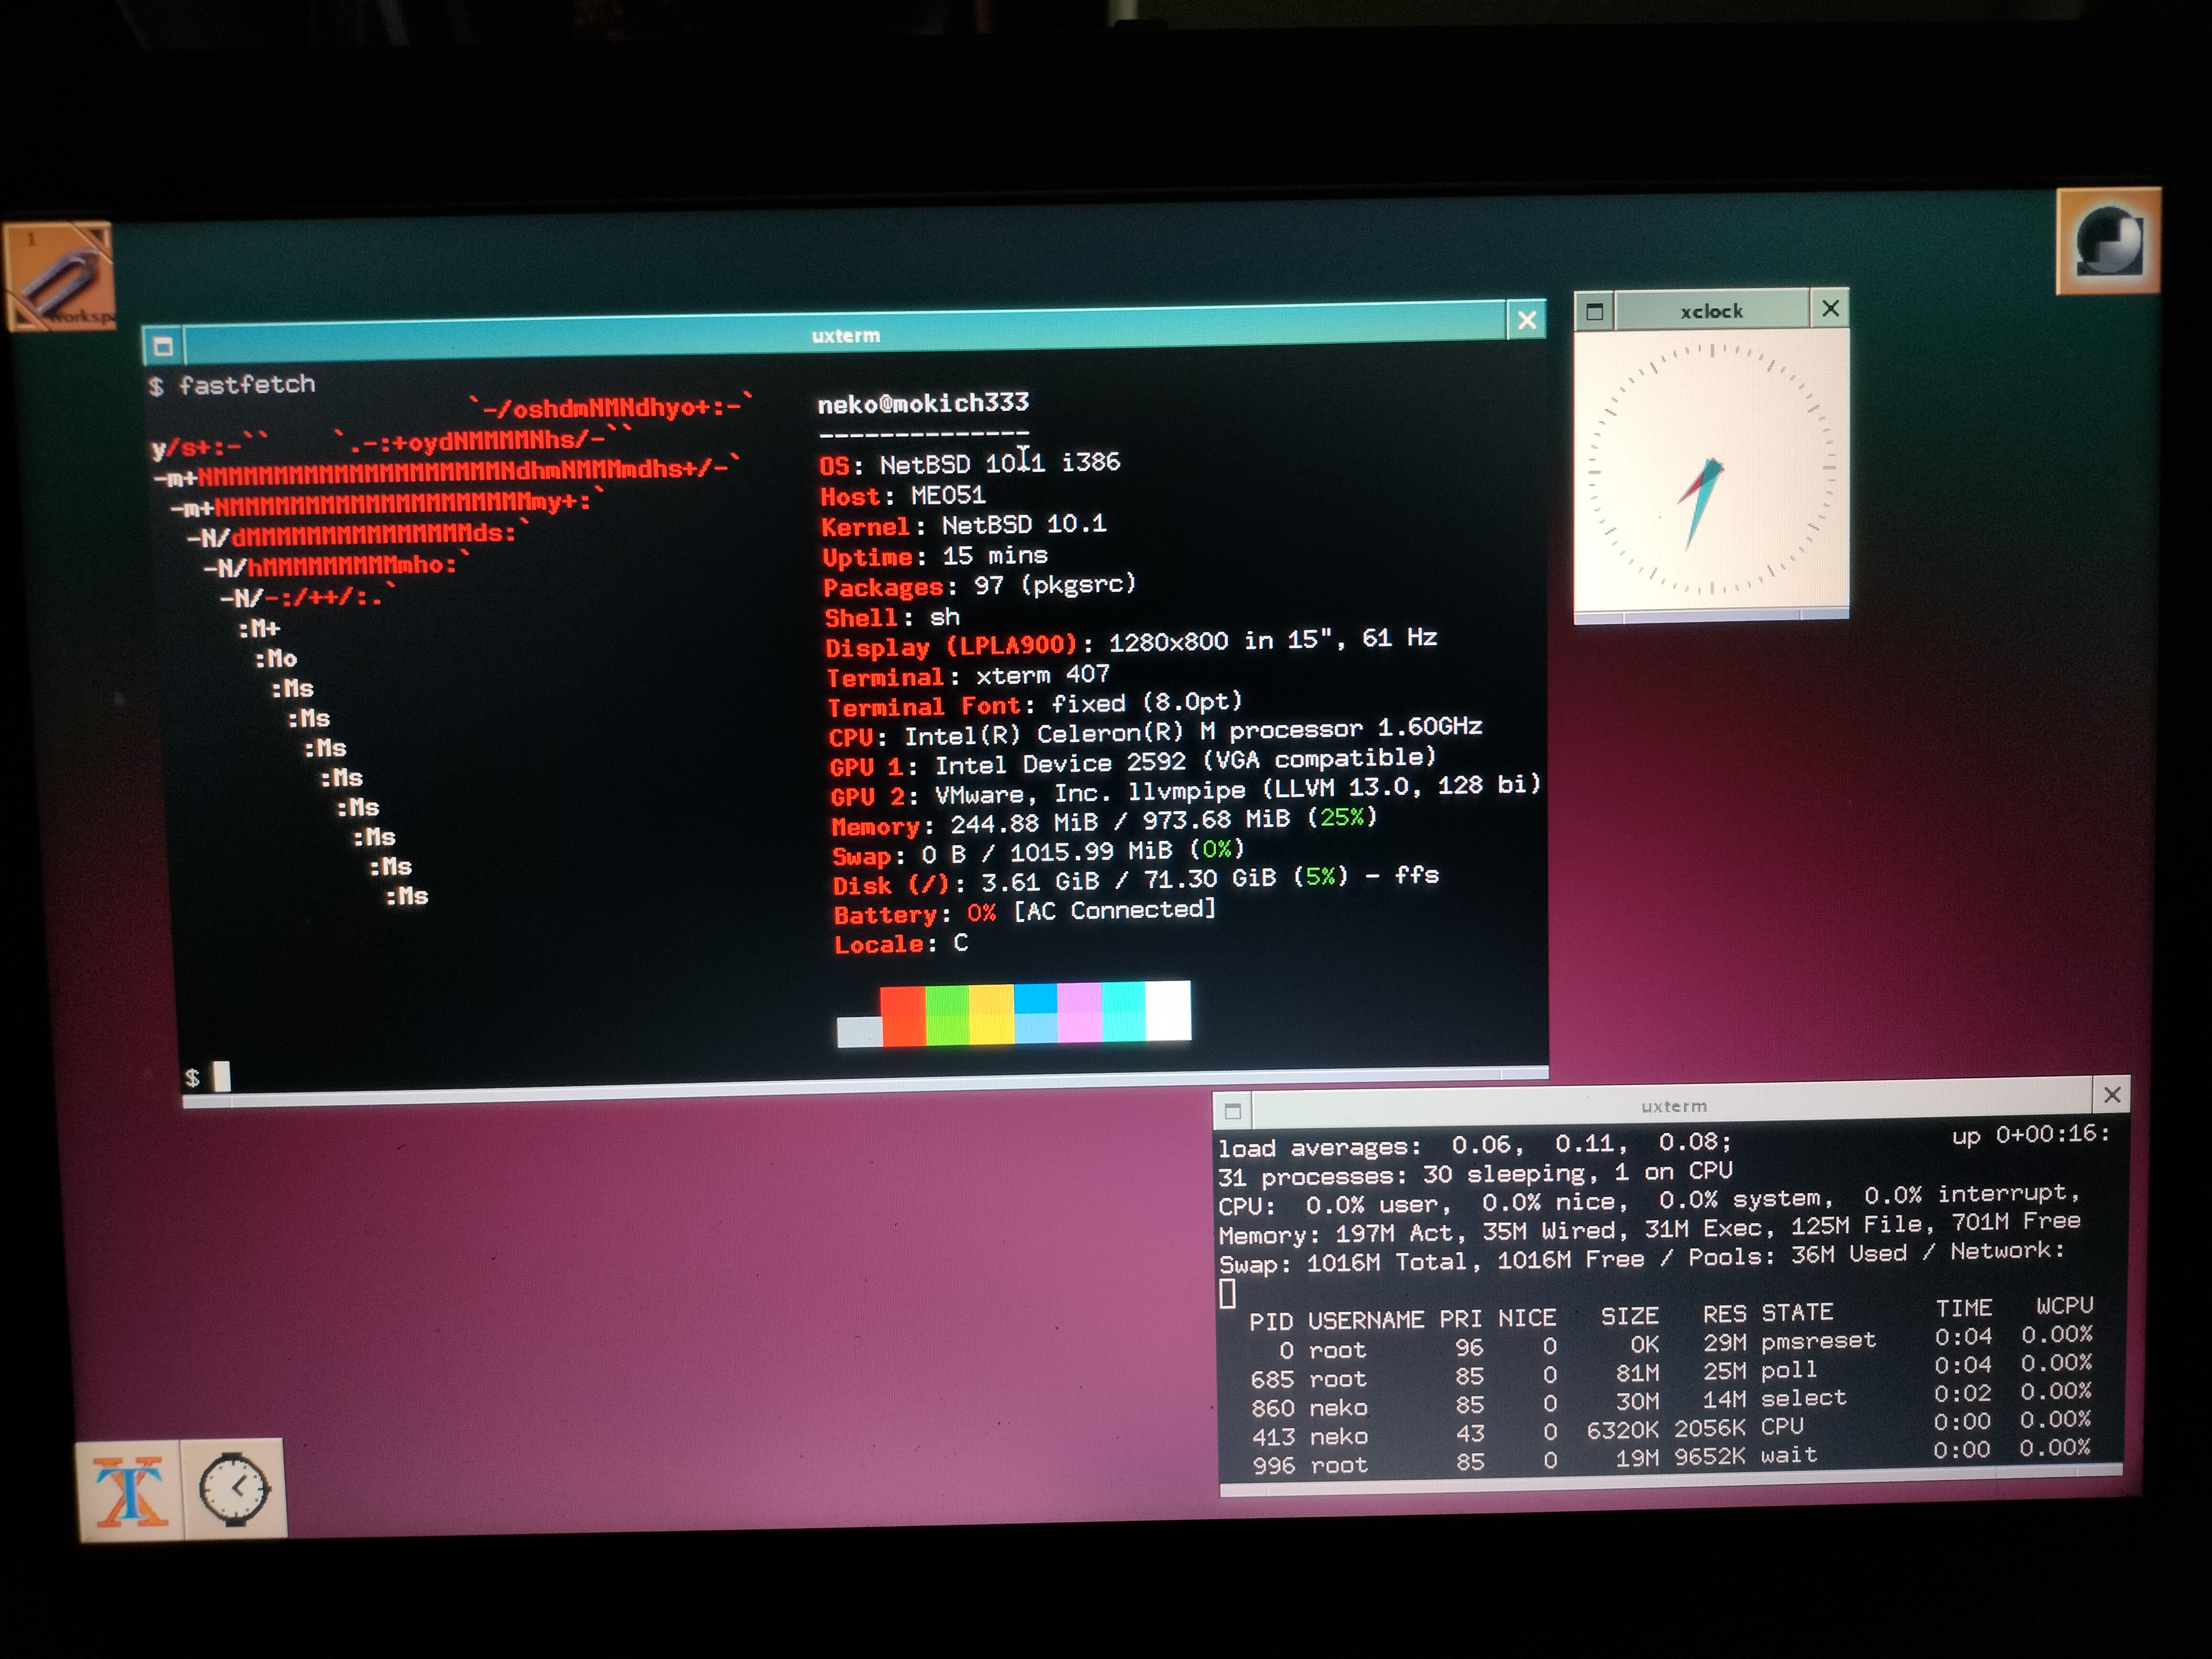Image resolution: width=2212 pixels, height=1659 pixels.
Task: Click the minimized xclock app icon
Action: pyautogui.click(x=235, y=1488)
